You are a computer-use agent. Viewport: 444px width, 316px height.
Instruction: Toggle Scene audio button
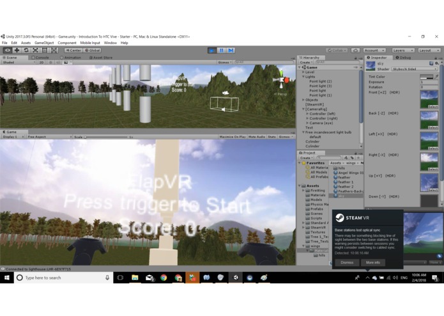pyautogui.click(x=58, y=62)
